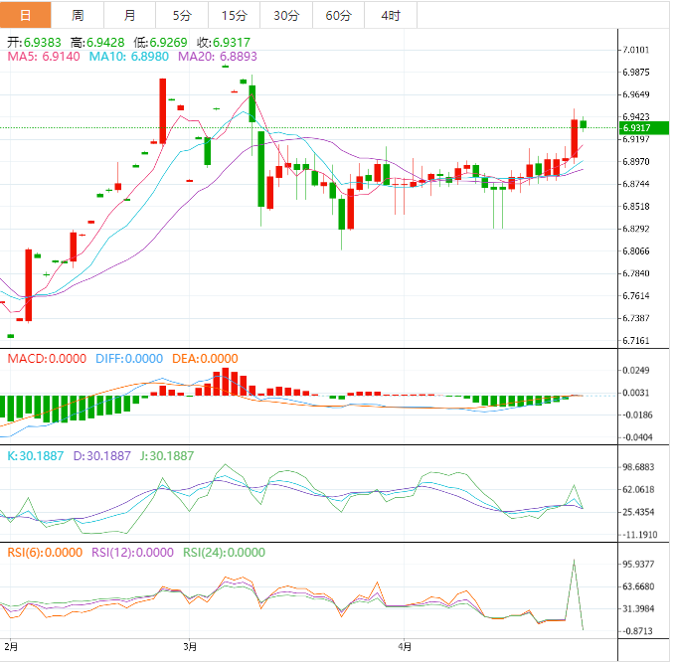
Task: Switch to the 5分 timeframe tab
Action: click(x=182, y=15)
